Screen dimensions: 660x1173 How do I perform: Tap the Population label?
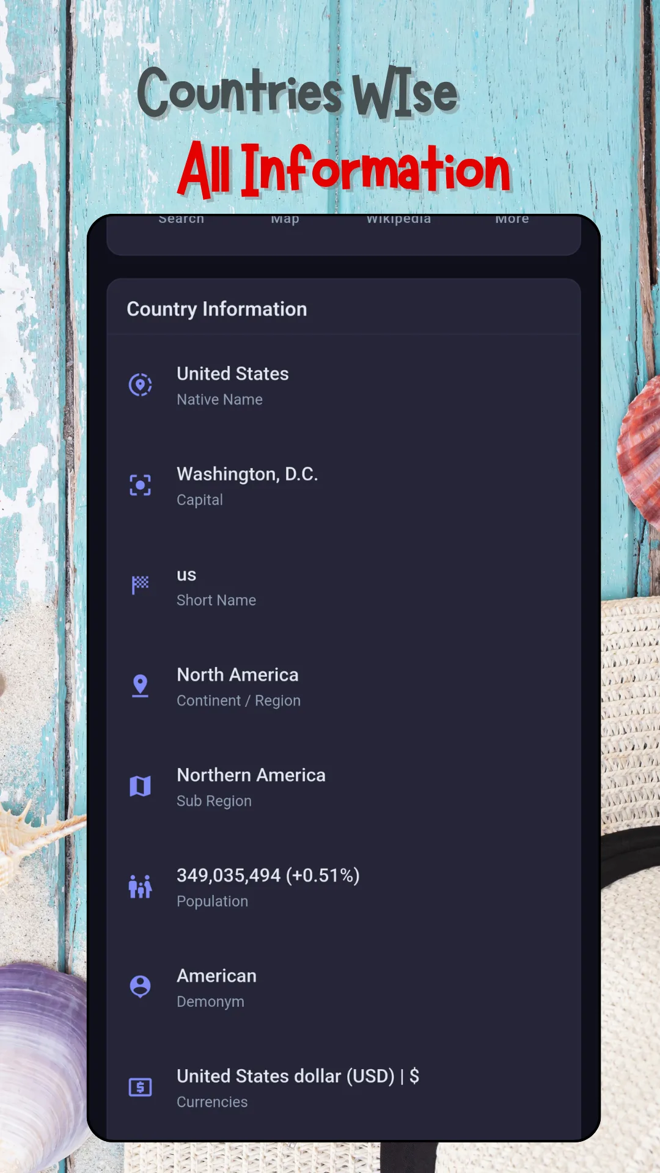(213, 901)
